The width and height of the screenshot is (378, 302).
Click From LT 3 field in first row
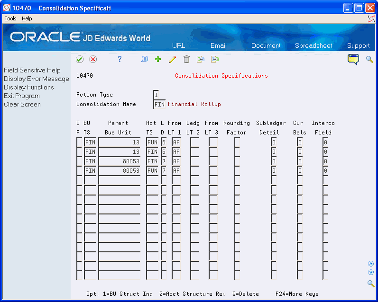pyautogui.click(x=213, y=142)
